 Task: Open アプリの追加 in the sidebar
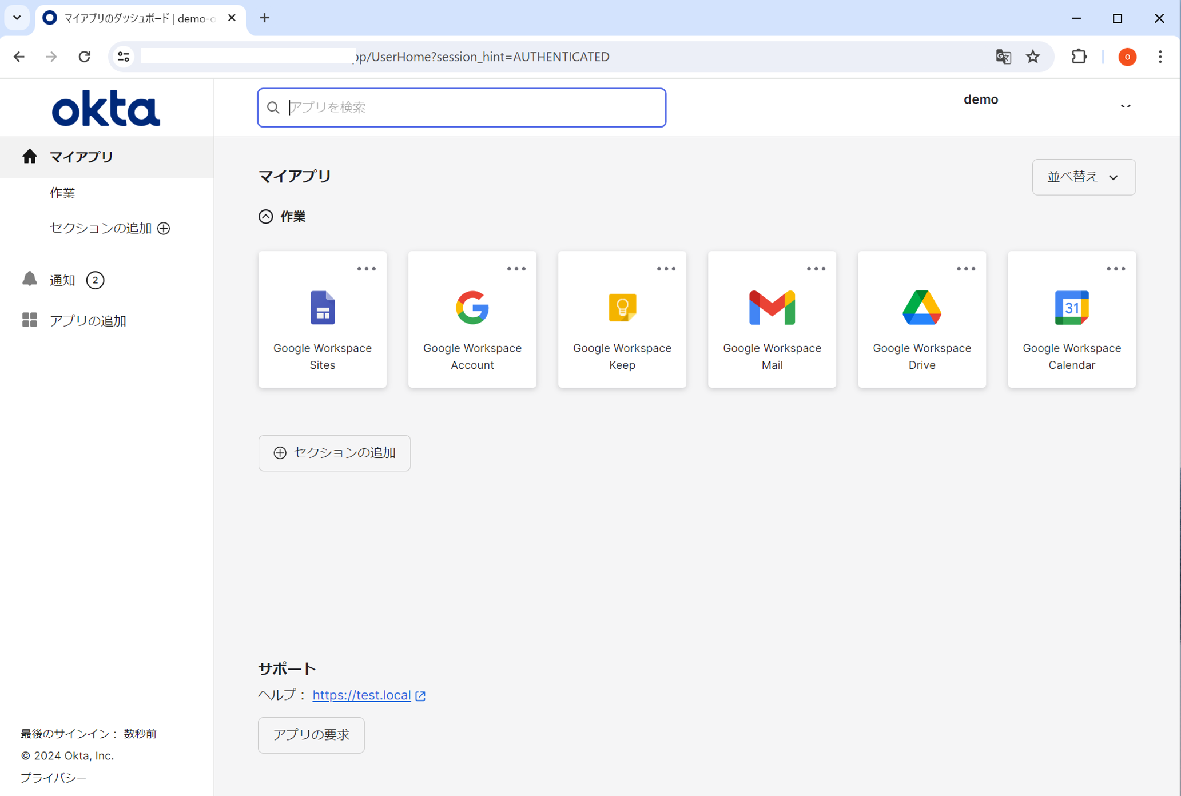coord(88,321)
